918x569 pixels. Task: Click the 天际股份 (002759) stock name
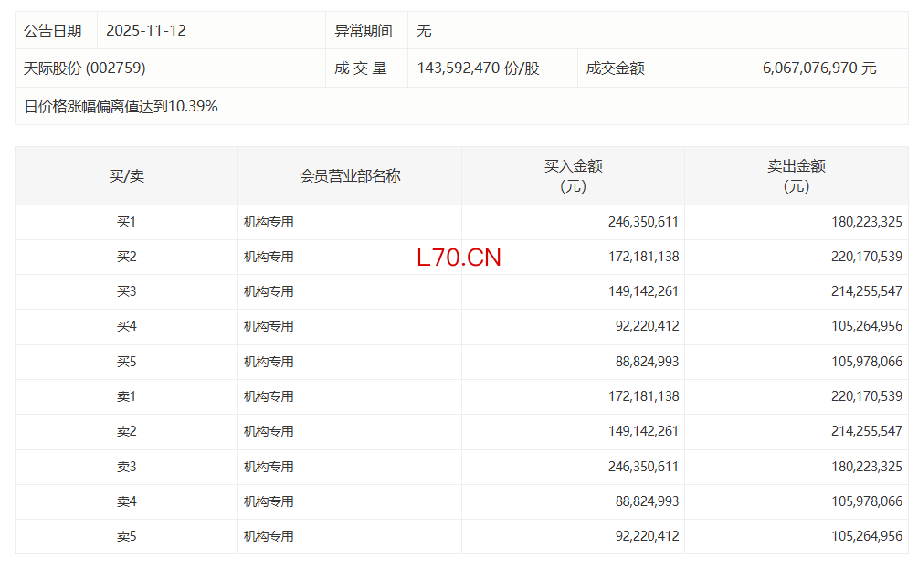(x=85, y=68)
